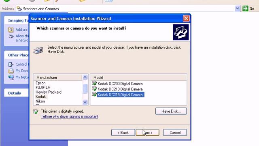Click signed-driver icon beside Kodak DC200
The image size is (259, 146).
click(94, 83)
